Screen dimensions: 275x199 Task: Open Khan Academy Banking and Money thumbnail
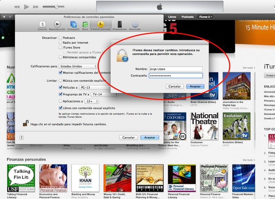tap(85, 178)
